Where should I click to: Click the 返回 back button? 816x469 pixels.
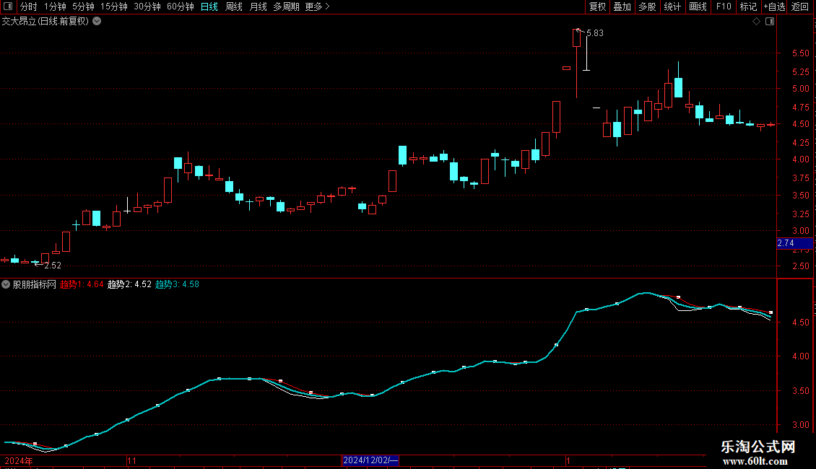point(800,6)
